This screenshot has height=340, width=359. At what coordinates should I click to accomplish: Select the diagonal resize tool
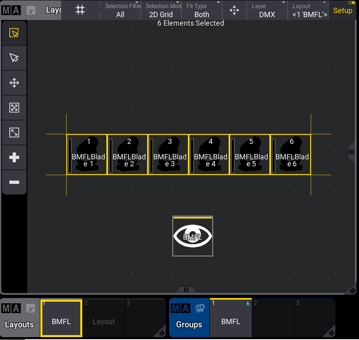[x=14, y=132]
